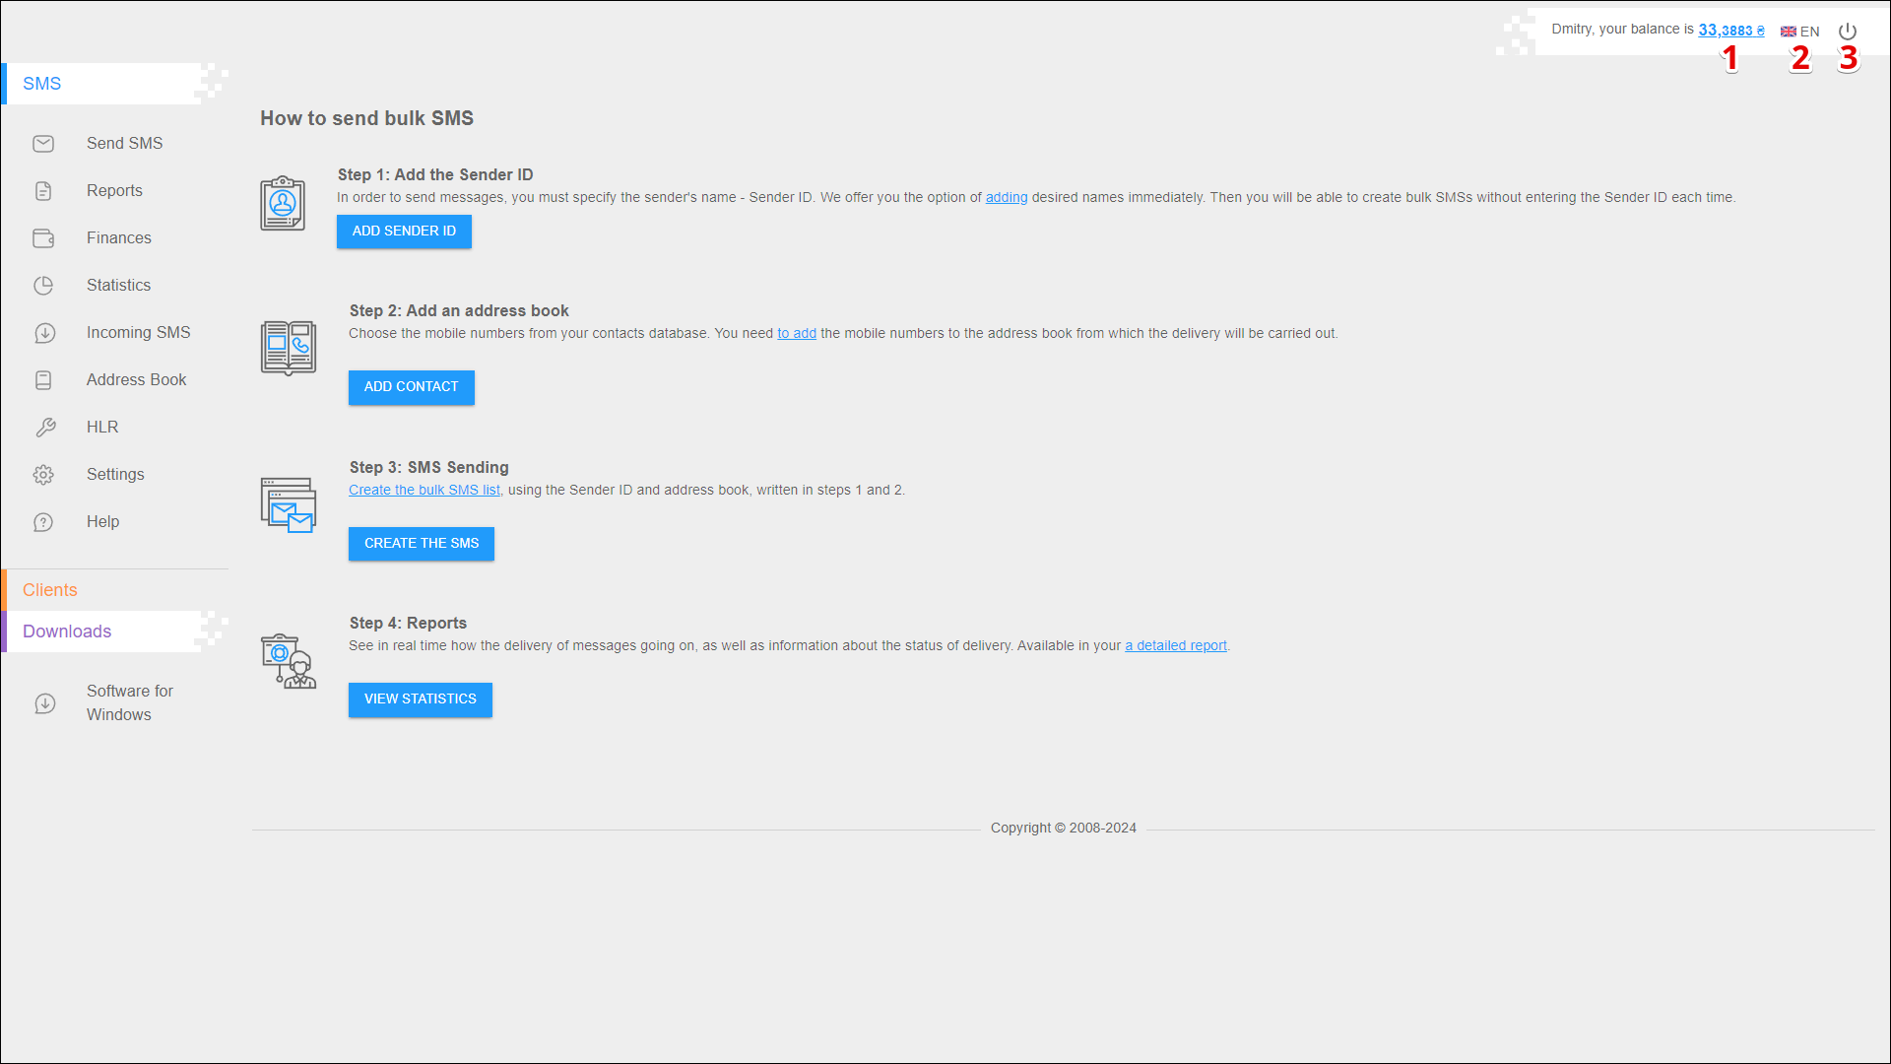
Task: Expand the Clients section
Action: 50,590
